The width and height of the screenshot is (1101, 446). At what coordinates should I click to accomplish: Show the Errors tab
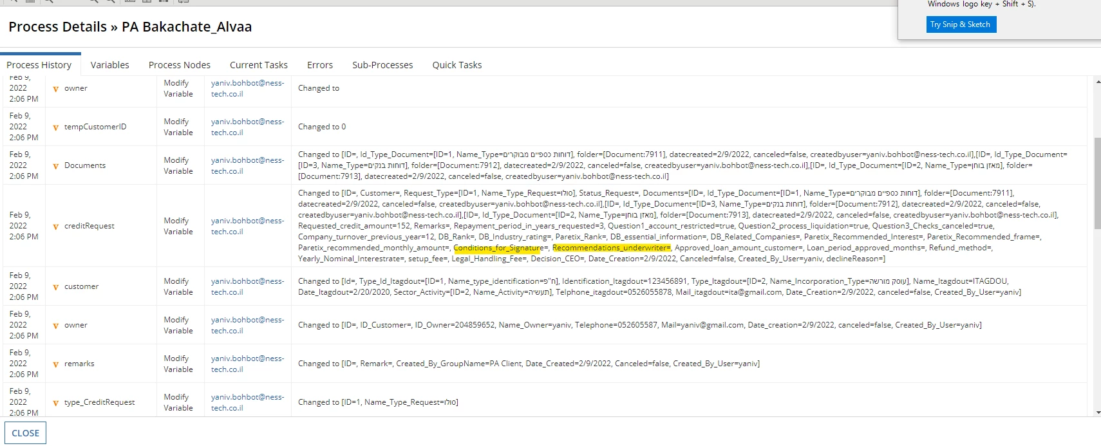[x=320, y=65]
